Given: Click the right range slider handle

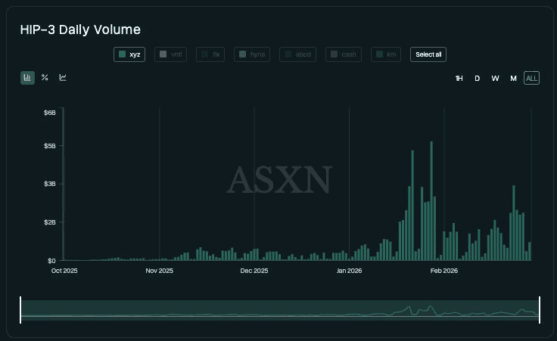Looking at the screenshot, I should click(540, 310).
